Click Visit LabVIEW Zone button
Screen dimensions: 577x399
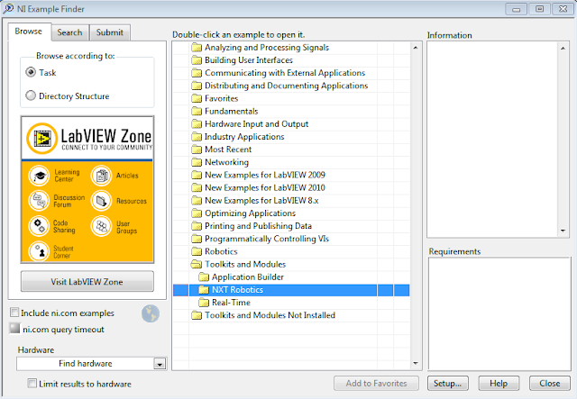click(x=87, y=282)
